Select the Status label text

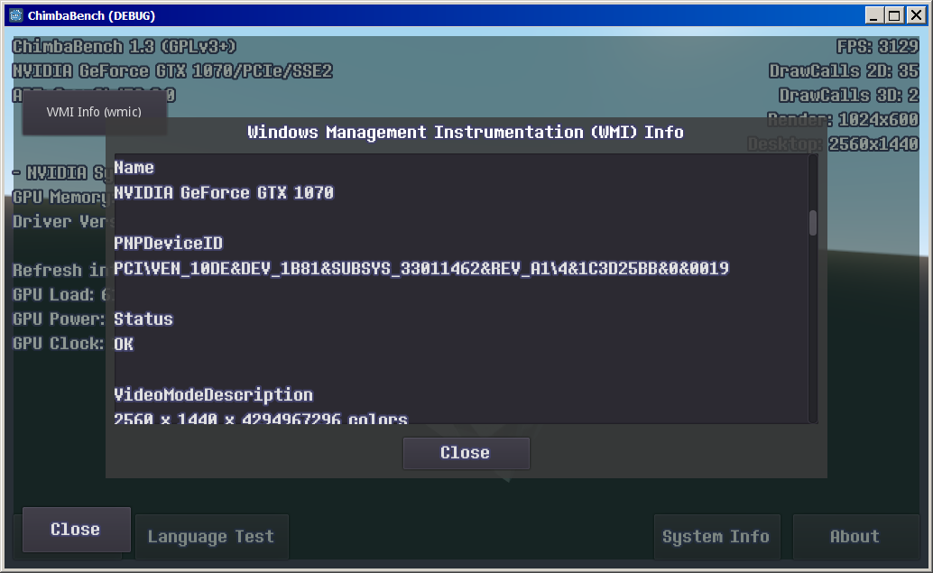point(143,319)
